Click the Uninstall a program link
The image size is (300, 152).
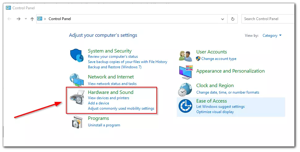point(104,125)
